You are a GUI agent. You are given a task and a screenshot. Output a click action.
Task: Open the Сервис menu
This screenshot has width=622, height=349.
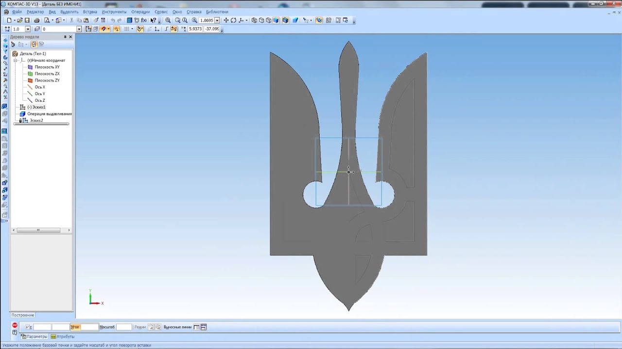pyautogui.click(x=161, y=12)
